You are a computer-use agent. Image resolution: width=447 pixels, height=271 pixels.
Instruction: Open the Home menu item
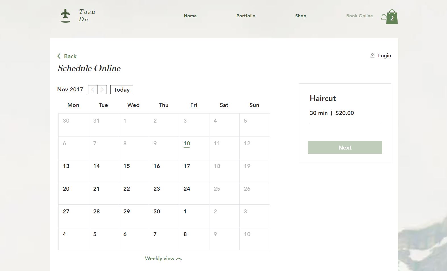(x=190, y=16)
